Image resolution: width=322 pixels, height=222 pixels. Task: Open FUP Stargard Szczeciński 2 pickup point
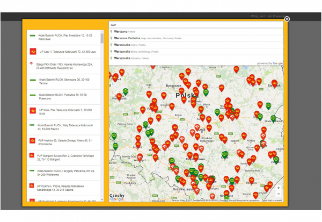tap(63, 157)
